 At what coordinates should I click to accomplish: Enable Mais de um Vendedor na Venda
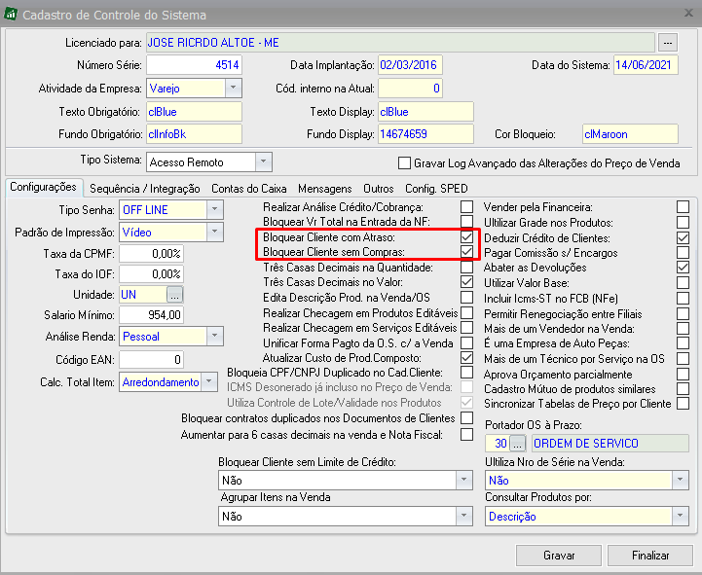(x=683, y=329)
